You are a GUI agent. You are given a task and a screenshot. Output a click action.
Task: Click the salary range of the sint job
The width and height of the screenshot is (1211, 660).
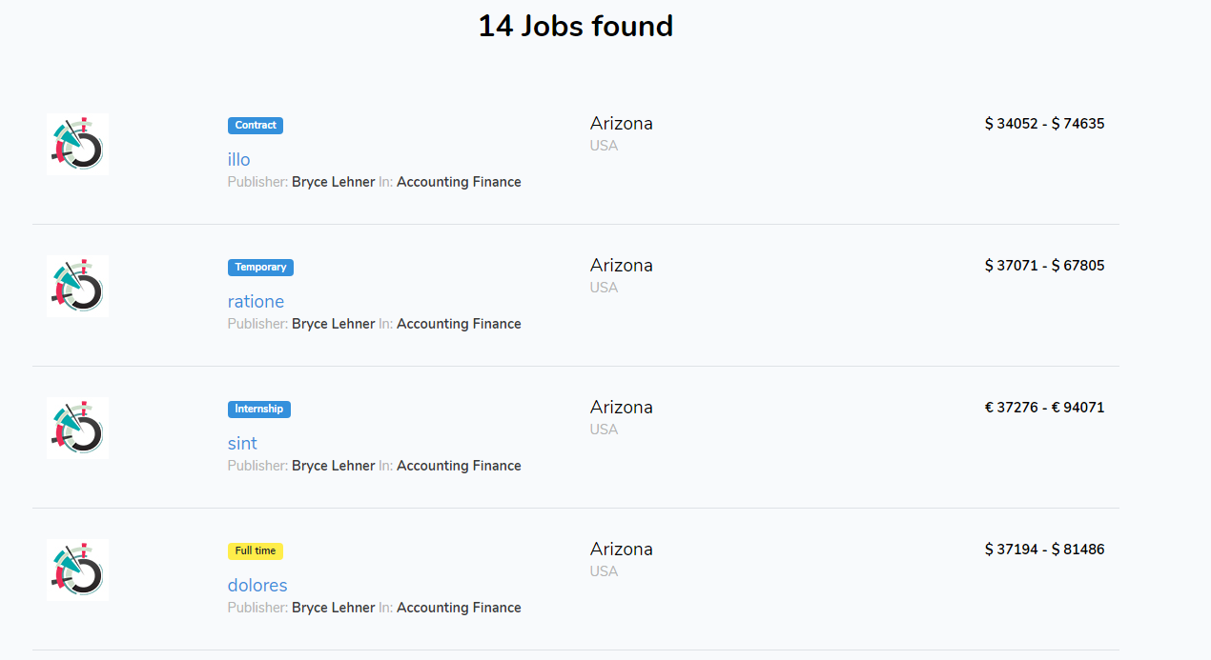point(1045,407)
